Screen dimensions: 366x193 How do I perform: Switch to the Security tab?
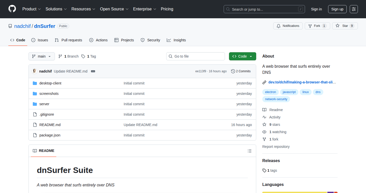click(x=150, y=40)
